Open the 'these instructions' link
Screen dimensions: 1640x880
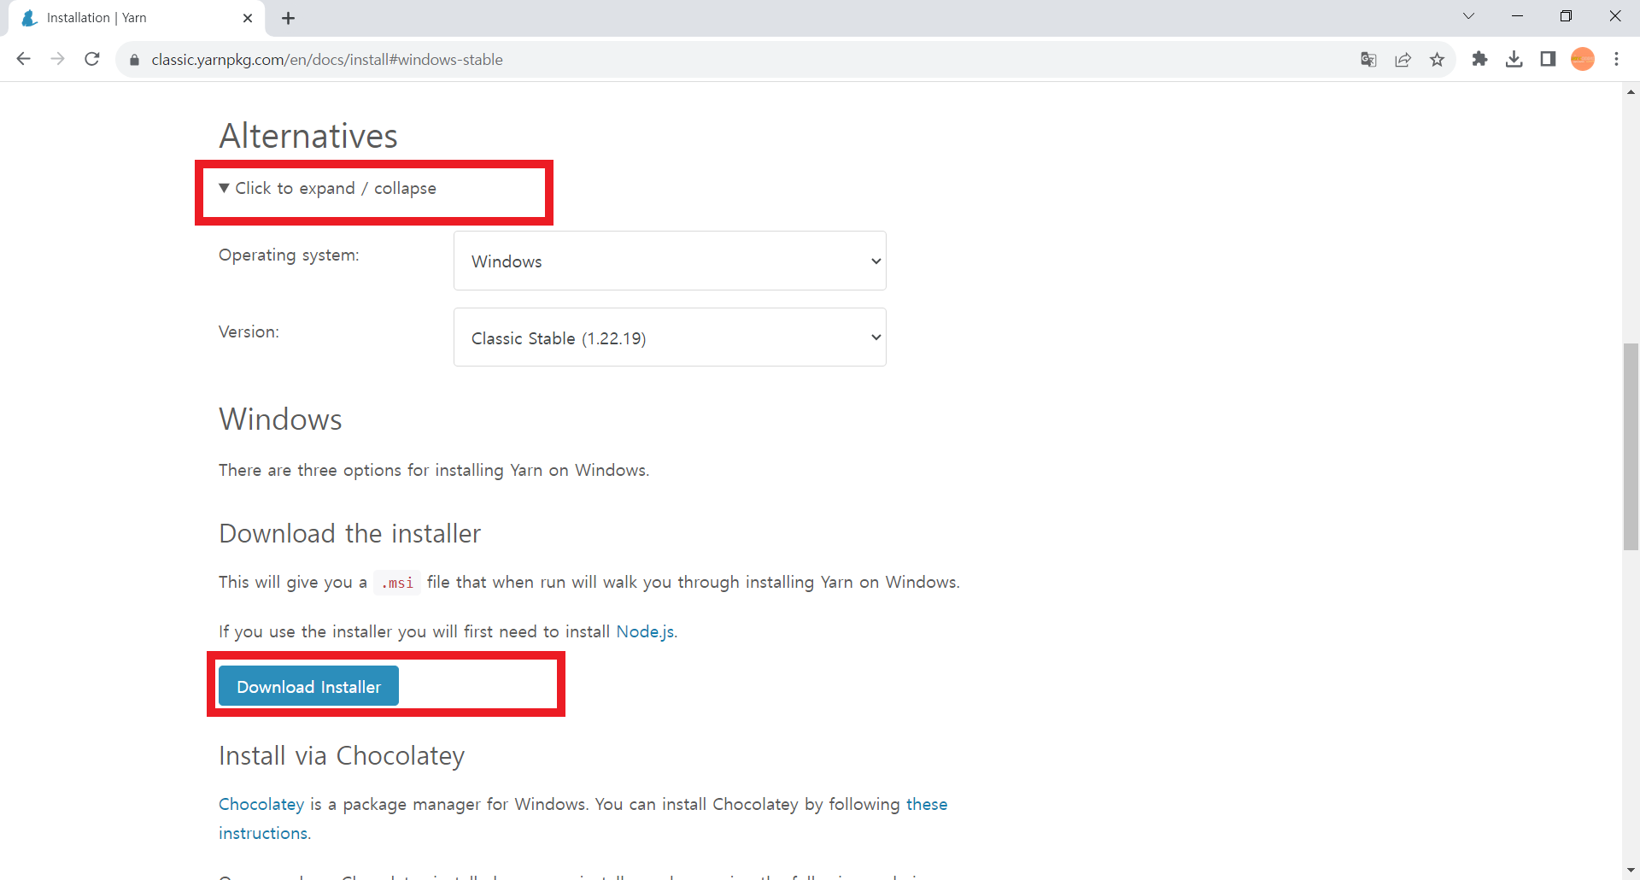pyautogui.click(x=927, y=804)
